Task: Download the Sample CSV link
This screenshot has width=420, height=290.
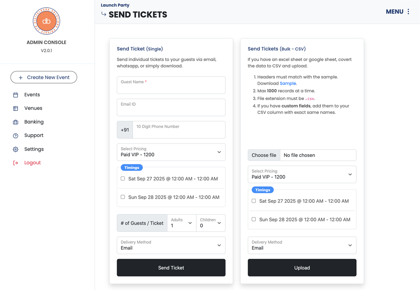Action: [288, 83]
